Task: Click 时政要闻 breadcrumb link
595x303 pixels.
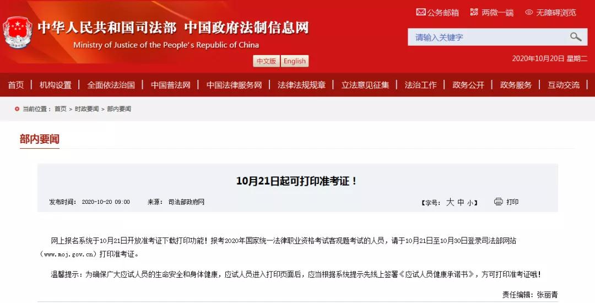Action: 87,109
